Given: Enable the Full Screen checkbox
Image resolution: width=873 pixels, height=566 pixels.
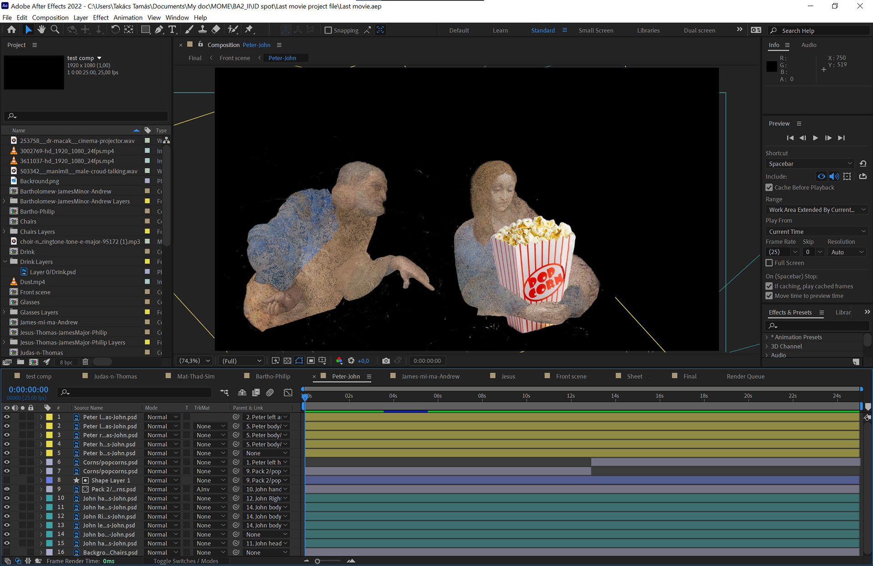Looking at the screenshot, I should click(769, 263).
